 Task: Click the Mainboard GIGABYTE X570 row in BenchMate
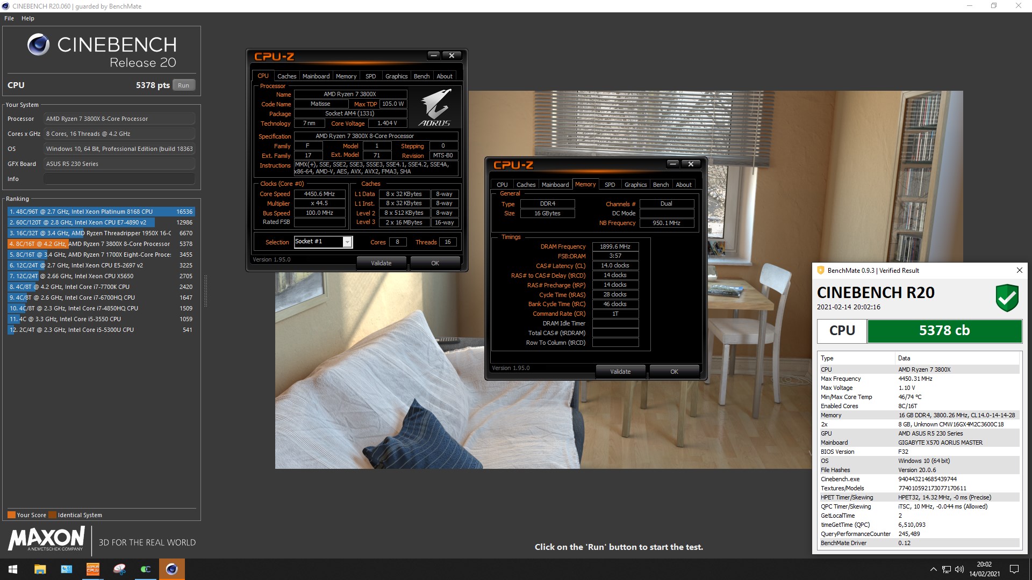919,443
